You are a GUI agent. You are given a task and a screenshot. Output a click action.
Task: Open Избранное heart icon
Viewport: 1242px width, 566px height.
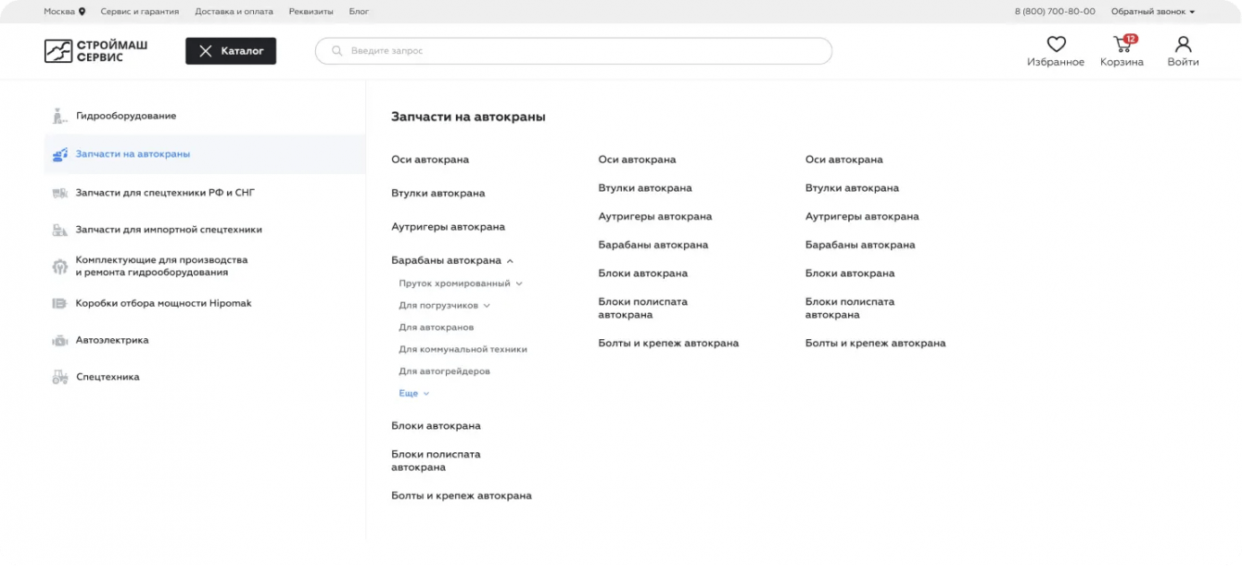pyautogui.click(x=1056, y=44)
